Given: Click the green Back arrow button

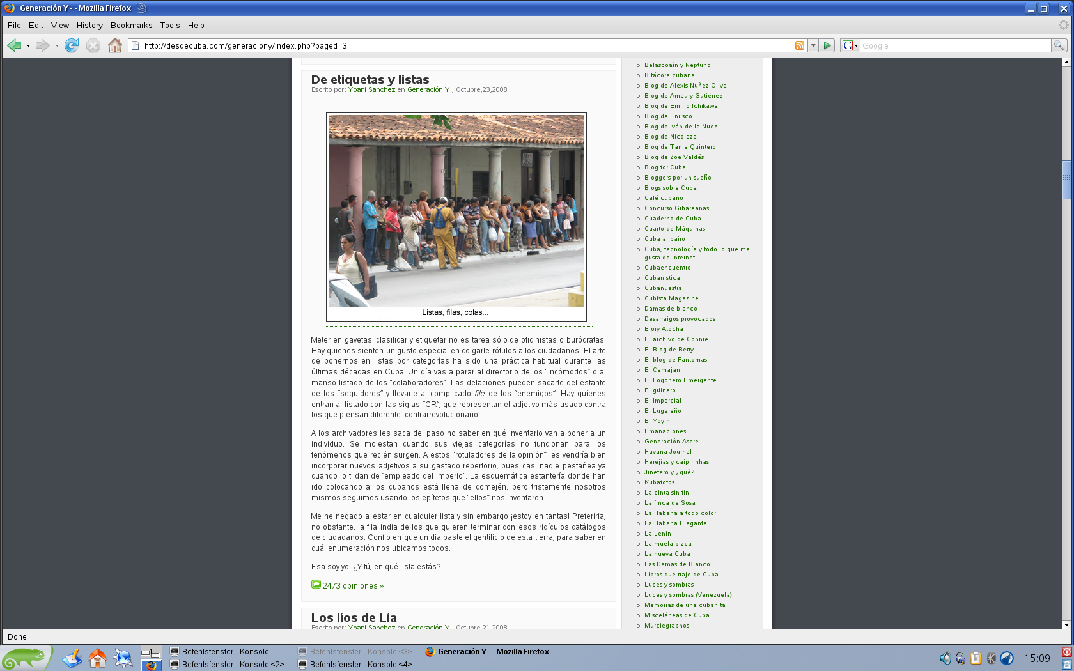Looking at the screenshot, I should pyautogui.click(x=14, y=45).
